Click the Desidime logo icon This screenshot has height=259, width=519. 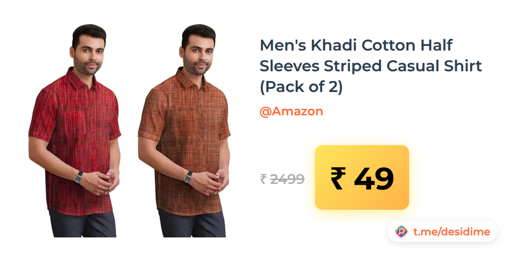point(401,232)
